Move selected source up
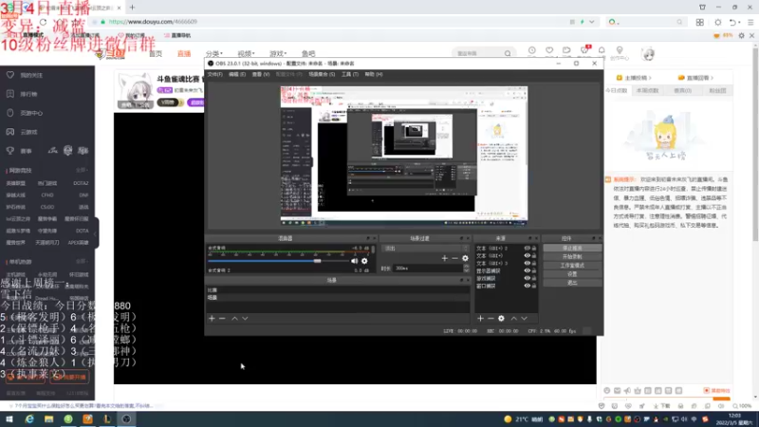 click(514, 319)
